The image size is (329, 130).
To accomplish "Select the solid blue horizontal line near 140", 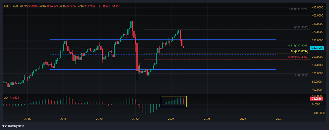I will tap(163, 70).
